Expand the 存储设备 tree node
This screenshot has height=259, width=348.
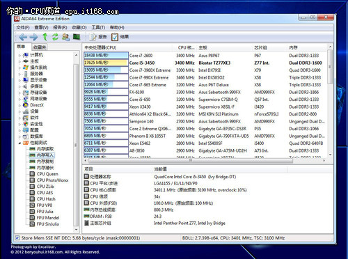coord(20,93)
